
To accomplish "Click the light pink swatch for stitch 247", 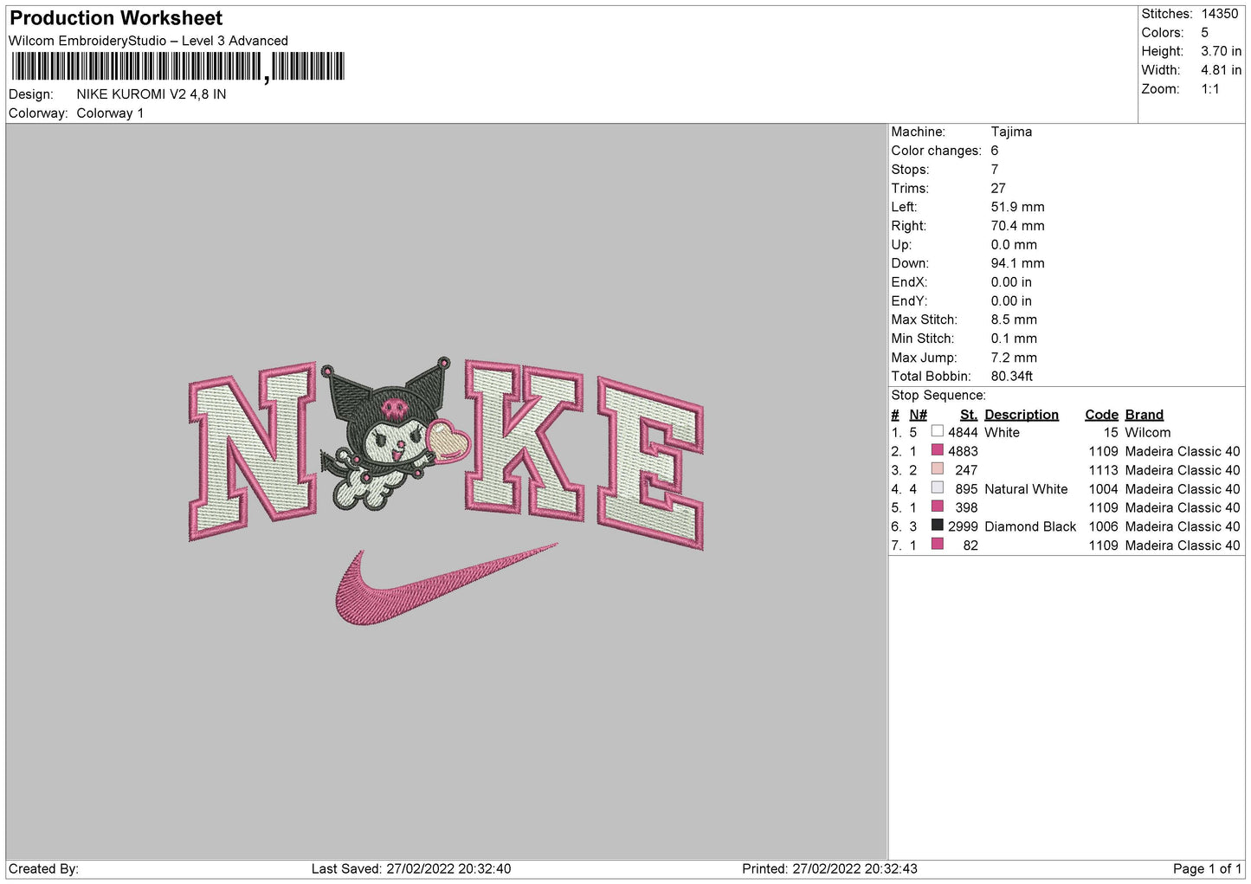I will pyautogui.click(x=937, y=469).
